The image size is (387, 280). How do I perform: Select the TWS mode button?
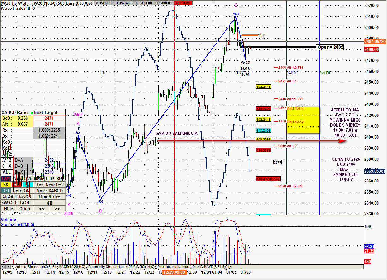pyautogui.click(x=6, y=179)
